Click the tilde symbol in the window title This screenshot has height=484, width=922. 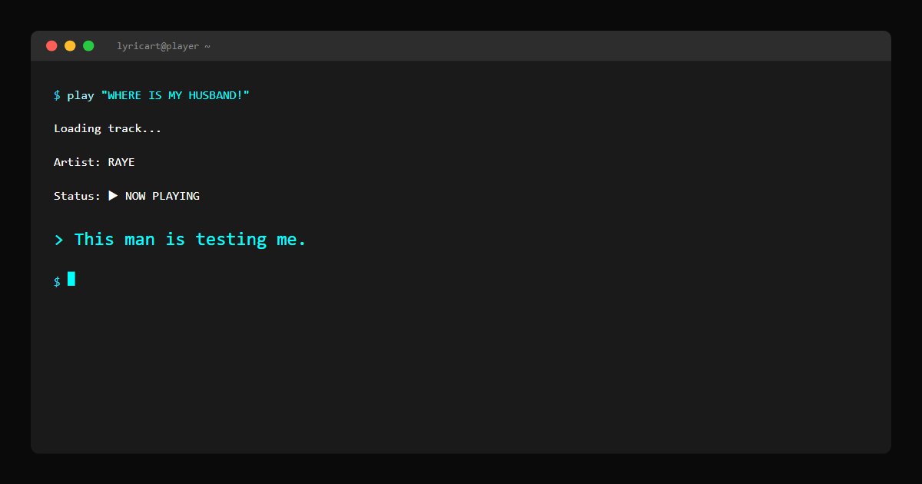tap(207, 46)
